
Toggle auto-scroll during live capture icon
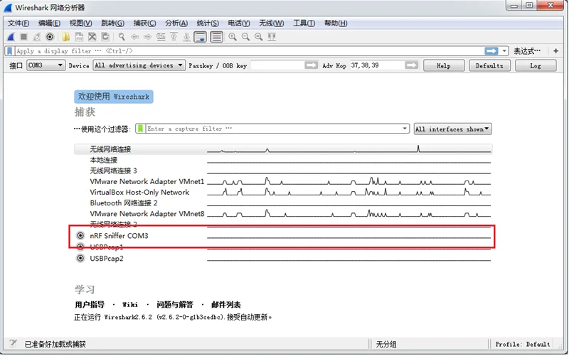(201, 37)
